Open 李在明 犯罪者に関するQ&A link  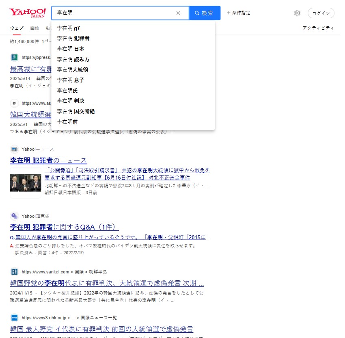coord(64,227)
